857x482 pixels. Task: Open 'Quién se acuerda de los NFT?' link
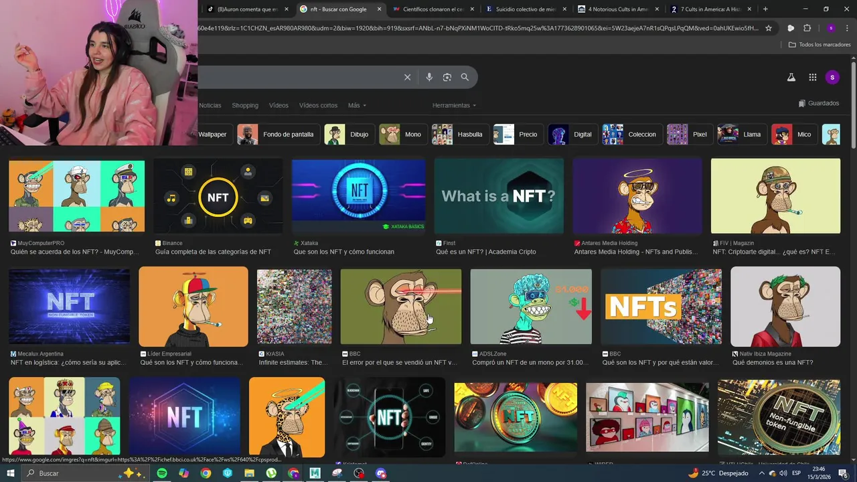[74, 252]
